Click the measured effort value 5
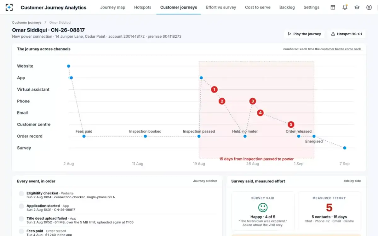378x236 pixels. click(x=329, y=207)
